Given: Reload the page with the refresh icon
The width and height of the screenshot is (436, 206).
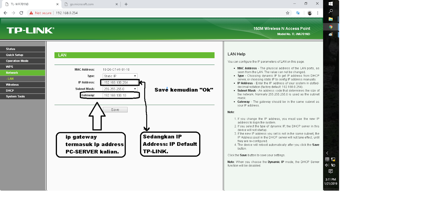Looking at the screenshot, I should (x=21, y=13).
